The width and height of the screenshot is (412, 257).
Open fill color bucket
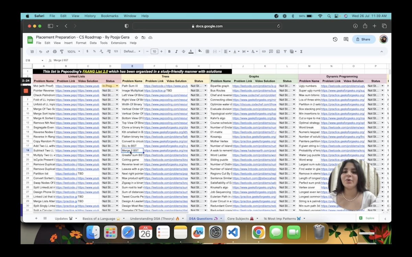pos(200,51)
